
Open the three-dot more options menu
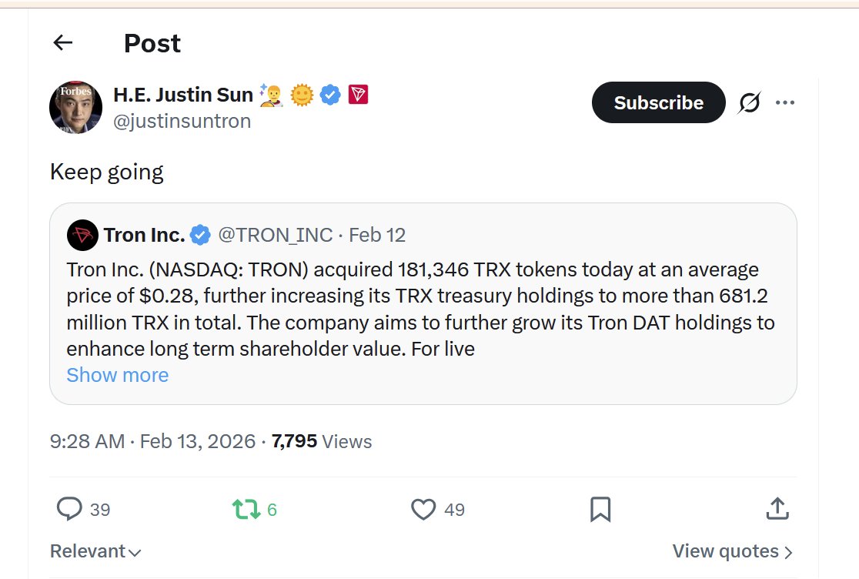coord(785,102)
